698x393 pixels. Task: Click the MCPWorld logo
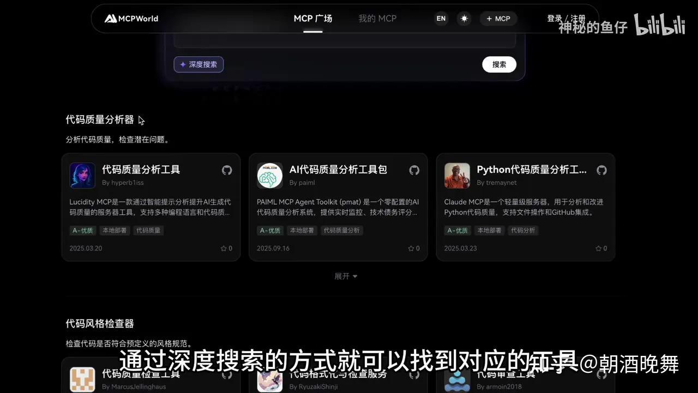point(131,19)
